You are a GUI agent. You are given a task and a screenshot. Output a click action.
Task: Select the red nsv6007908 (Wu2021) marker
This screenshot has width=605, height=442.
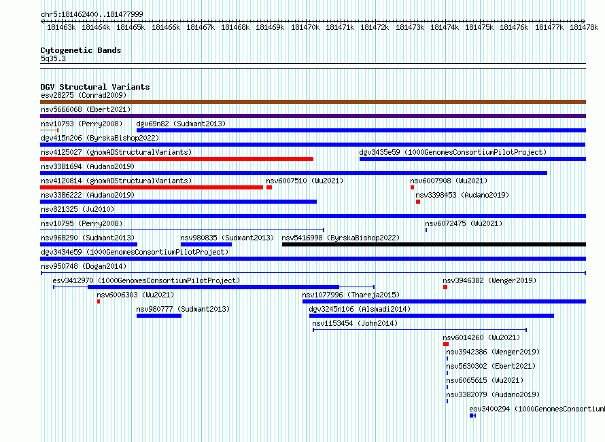tap(413, 187)
